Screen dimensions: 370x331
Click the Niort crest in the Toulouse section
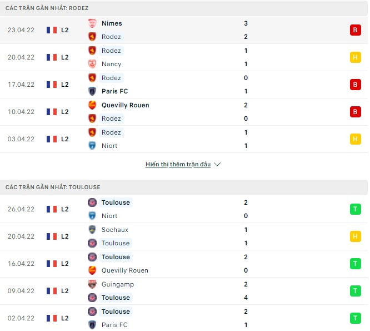pyautogui.click(x=92, y=216)
